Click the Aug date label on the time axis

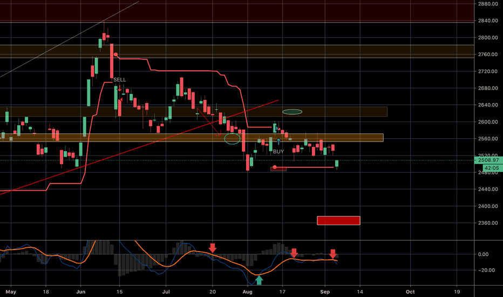247,292
